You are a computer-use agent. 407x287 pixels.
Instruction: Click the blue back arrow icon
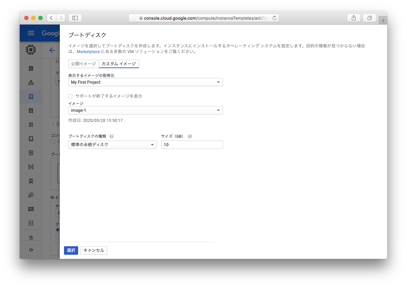(x=52, y=50)
